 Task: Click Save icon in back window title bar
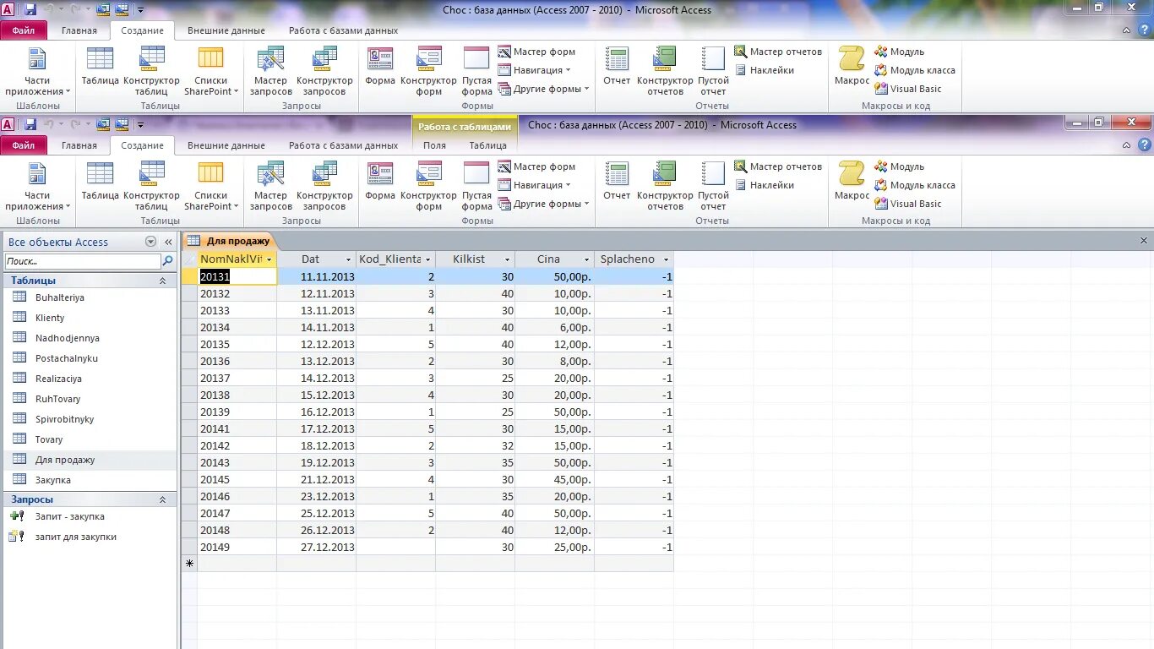tap(30, 9)
